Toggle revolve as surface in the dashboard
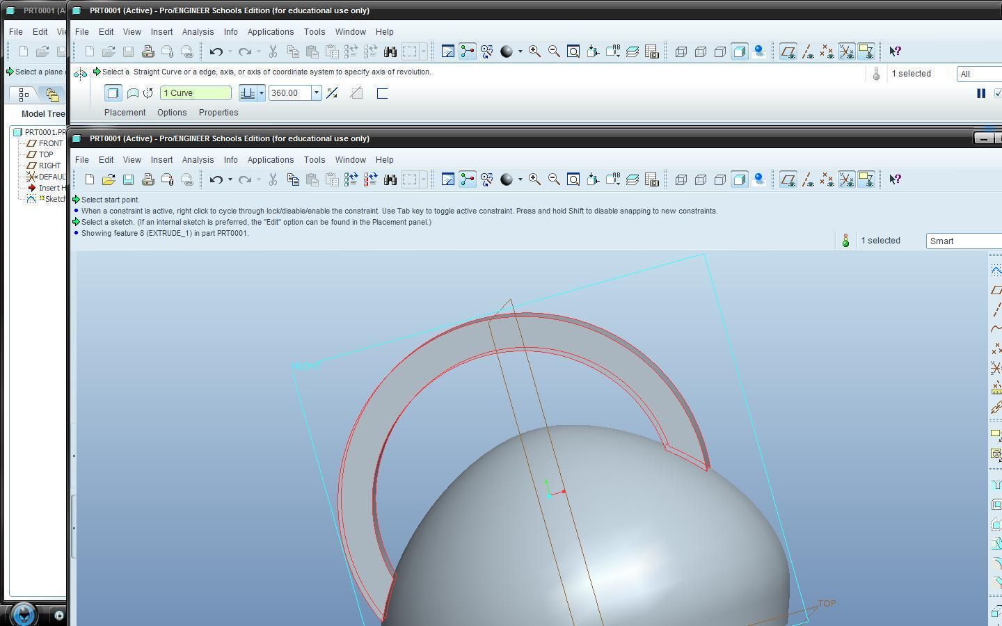The image size is (1002, 626). click(x=132, y=93)
